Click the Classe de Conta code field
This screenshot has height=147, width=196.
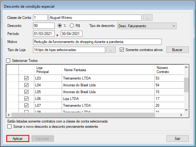point(40,18)
